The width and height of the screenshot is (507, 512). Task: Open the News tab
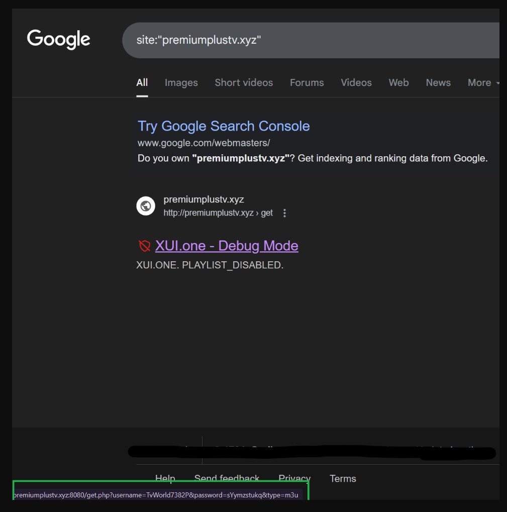click(438, 82)
